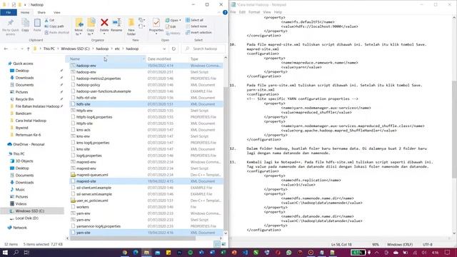This screenshot has height=257, width=457.
Task: Select the kms-acls file
Action: coord(146,130)
